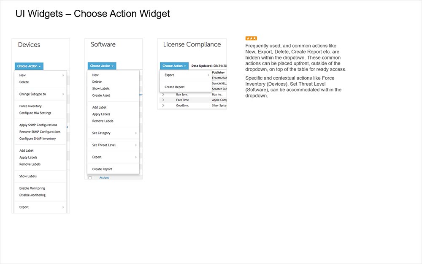Select Create Asset in Software menu
The width and height of the screenshot is (422, 264).
point(100,95)
